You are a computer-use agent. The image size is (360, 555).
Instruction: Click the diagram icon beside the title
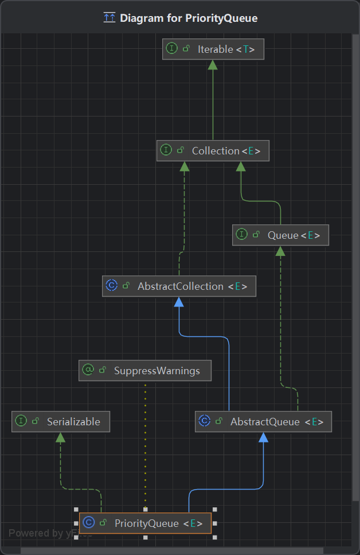click(x=109, y=17)
